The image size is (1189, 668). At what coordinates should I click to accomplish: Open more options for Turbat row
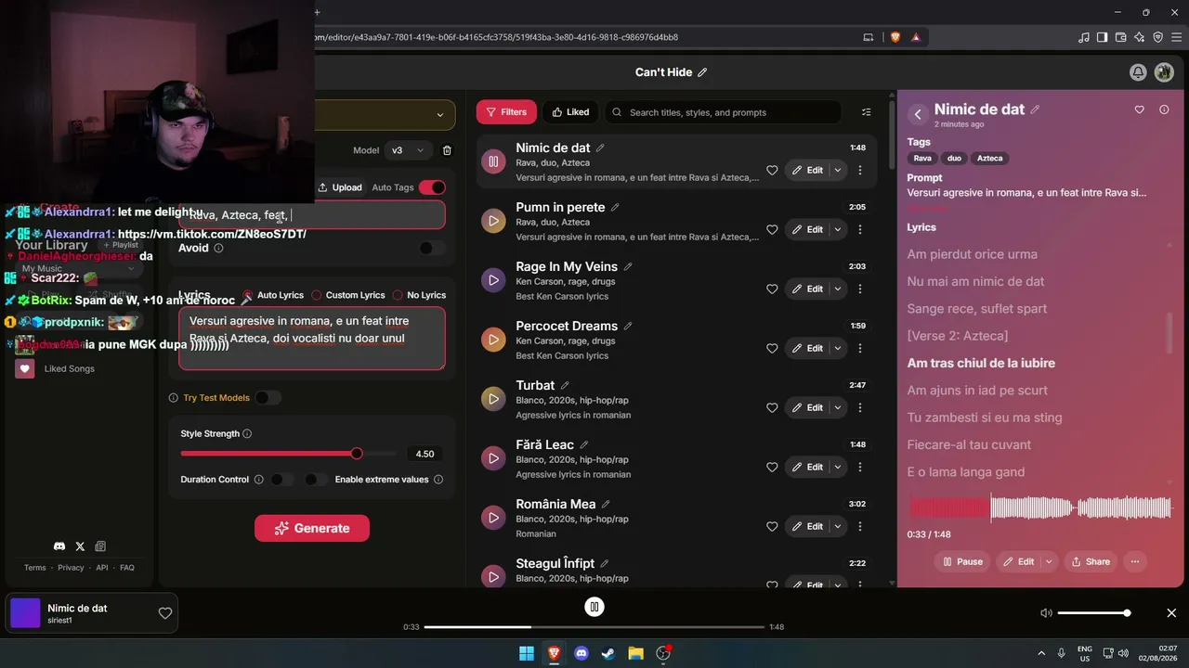860,408
